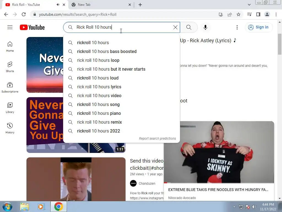
Task: Open 'Nikocado Avocado' channel name in miniplayer
Action: (182, 198)
